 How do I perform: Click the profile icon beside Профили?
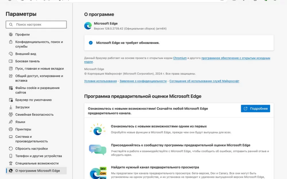point(11,34)
